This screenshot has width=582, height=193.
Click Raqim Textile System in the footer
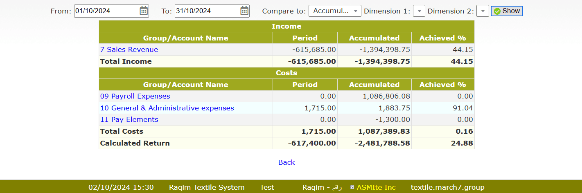pos(207,187)
